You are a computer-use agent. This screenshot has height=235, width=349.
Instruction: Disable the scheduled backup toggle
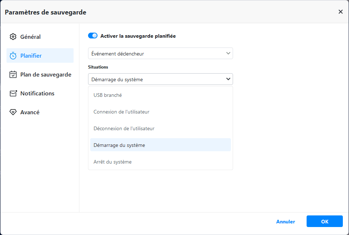click(x=93, y=36)
